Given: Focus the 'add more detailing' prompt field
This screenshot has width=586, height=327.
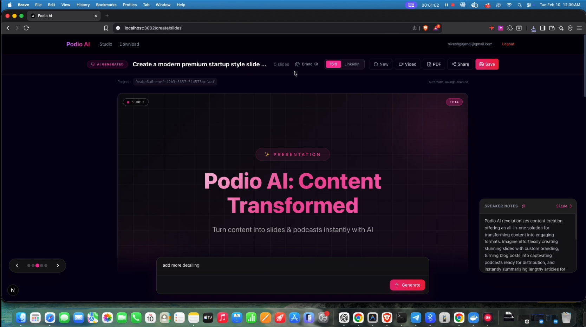Looking at the screenshot, I should (x=292, y=266).
